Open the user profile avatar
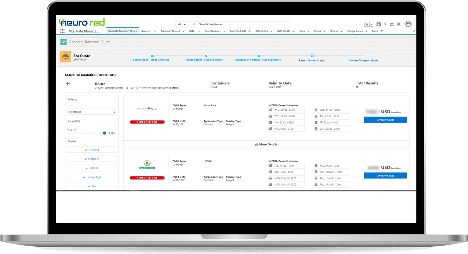 pos(408,24)
